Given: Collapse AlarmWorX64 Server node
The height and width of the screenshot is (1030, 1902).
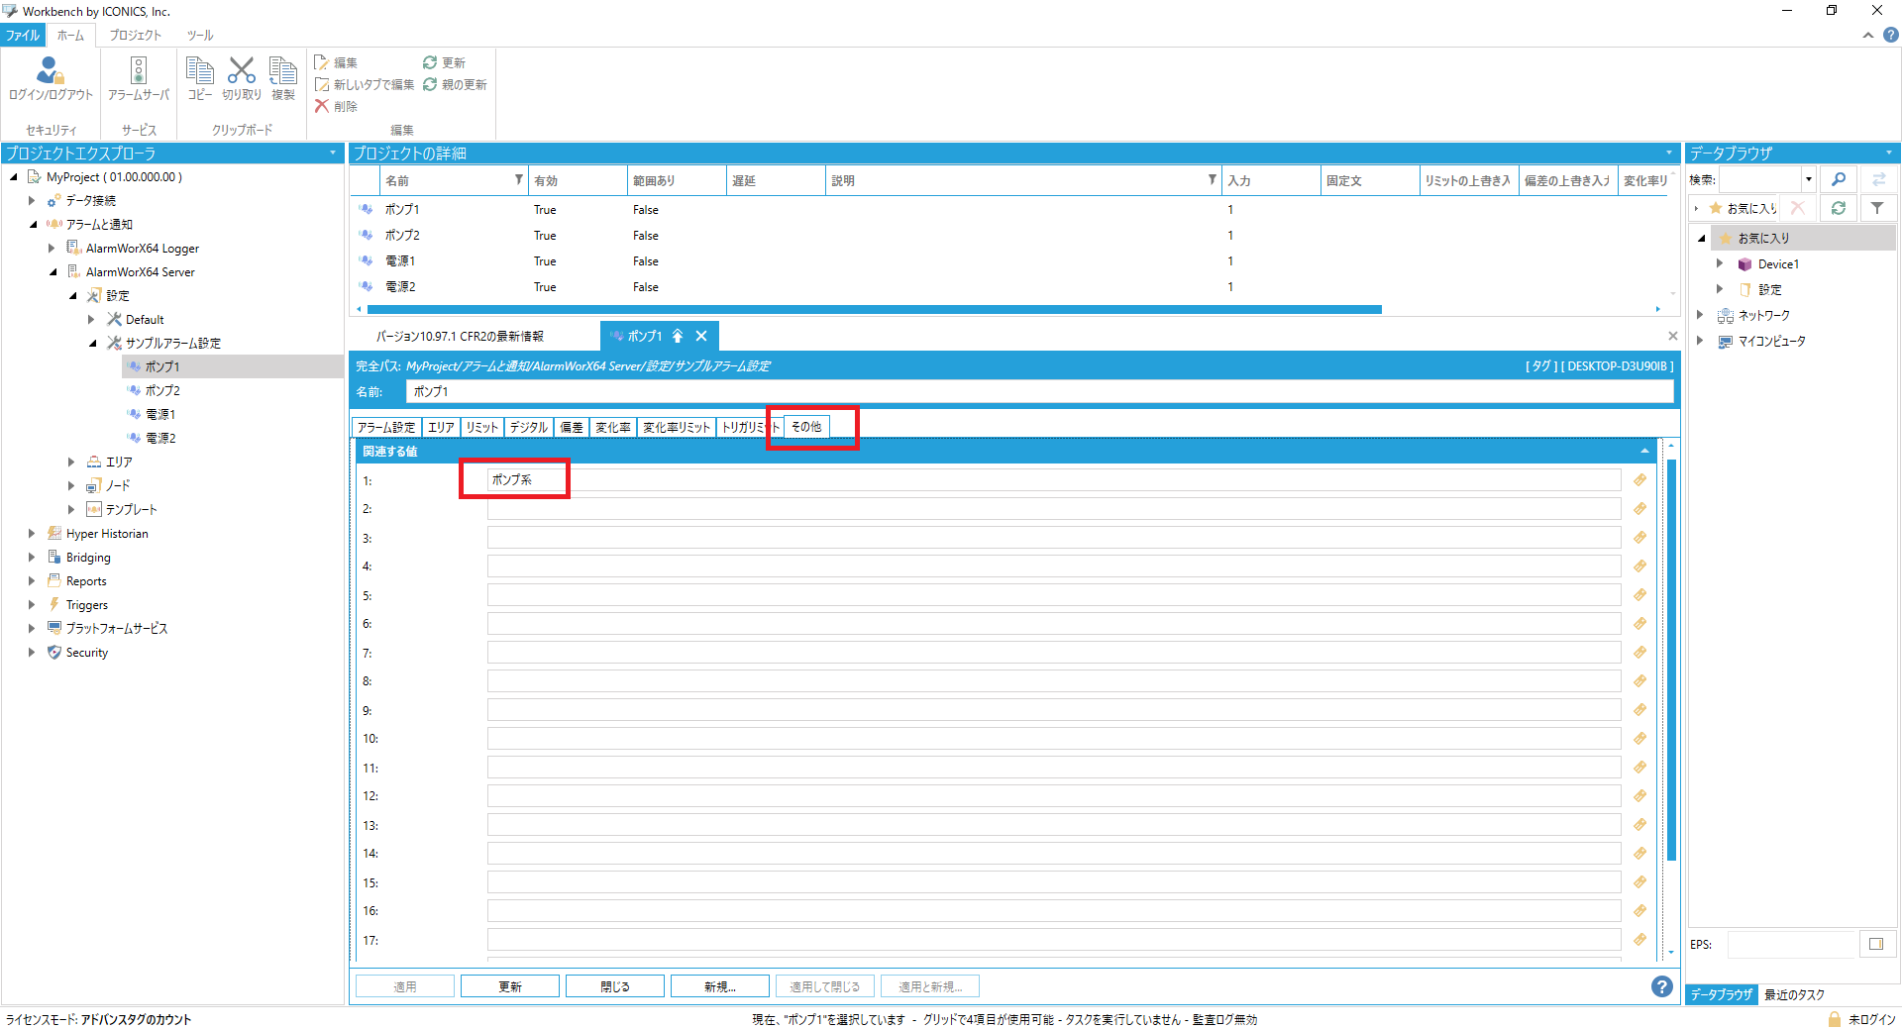Looking at the screenshot, I should pyautogui.click(x=53, y=272).
